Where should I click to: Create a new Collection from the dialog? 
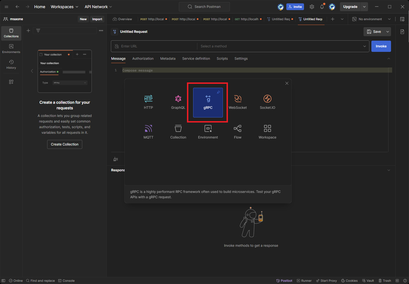pyautogui.click(x=178, y=132)
